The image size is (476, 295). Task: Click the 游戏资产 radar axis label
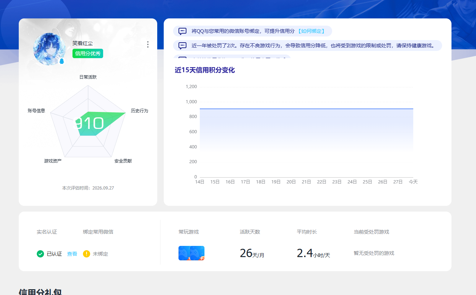53,161
